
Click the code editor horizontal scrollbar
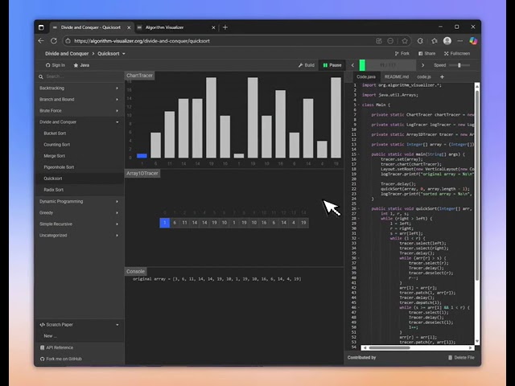[x=389, y=347]
